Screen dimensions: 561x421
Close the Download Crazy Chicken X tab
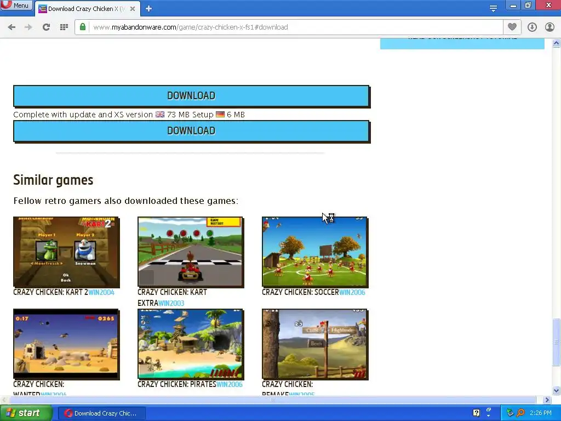coord(133,9)
